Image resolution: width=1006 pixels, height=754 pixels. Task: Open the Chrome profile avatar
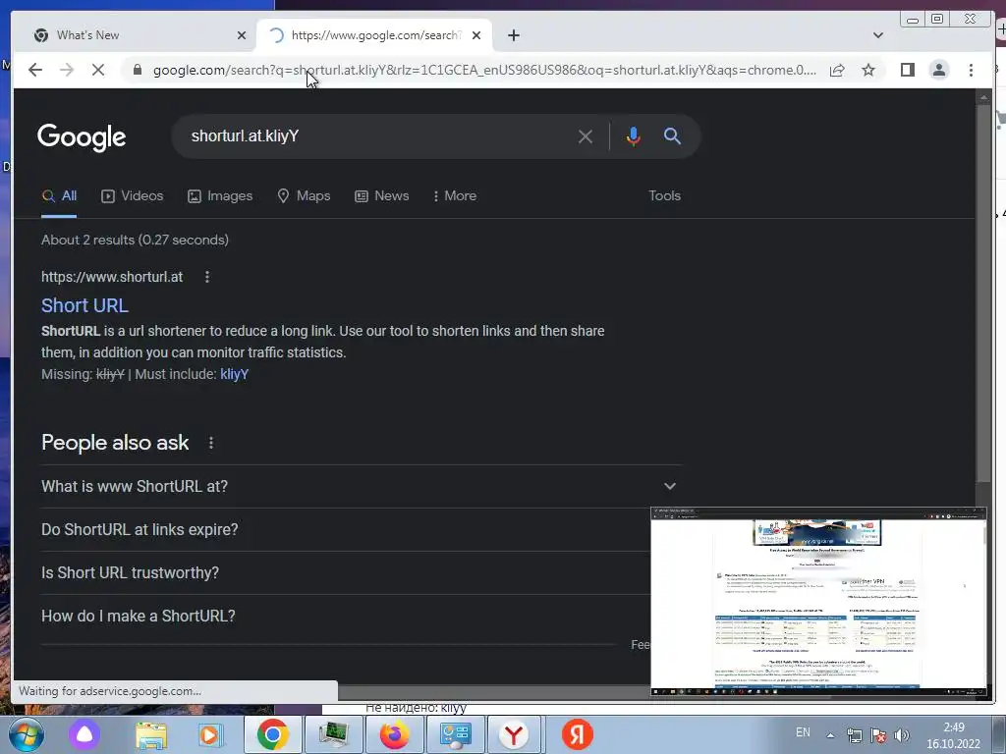click(x=938, y=70)
